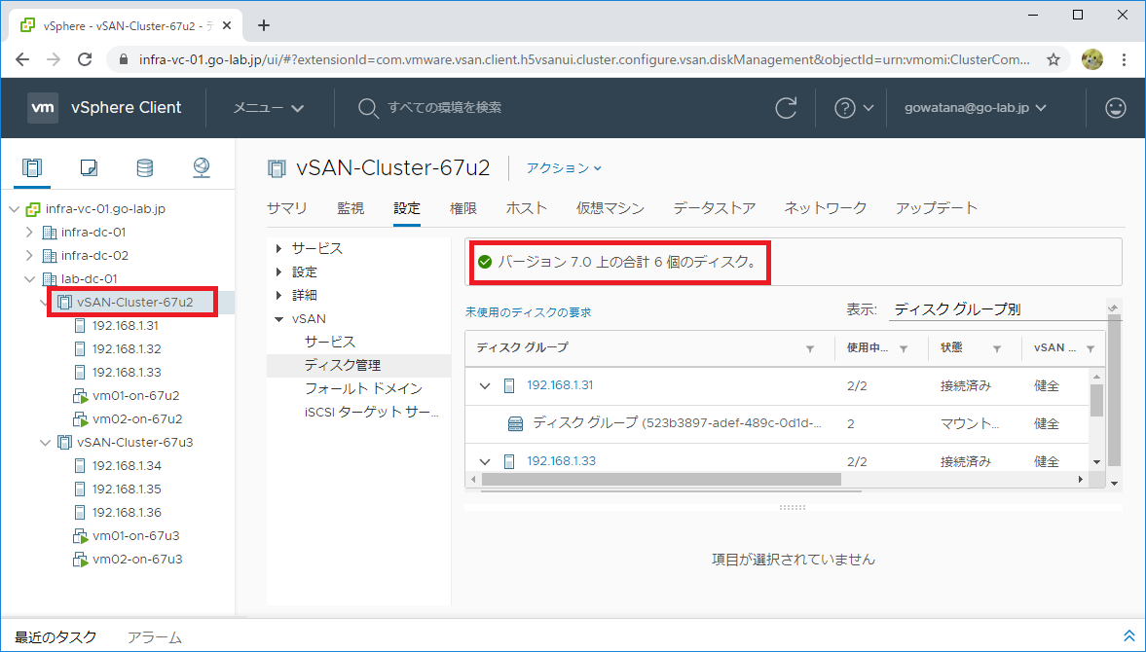This screenshot has height=652, width=1146.
Task: Open VMs and Templates inventory view icon
Action: [x=89, y=168]
